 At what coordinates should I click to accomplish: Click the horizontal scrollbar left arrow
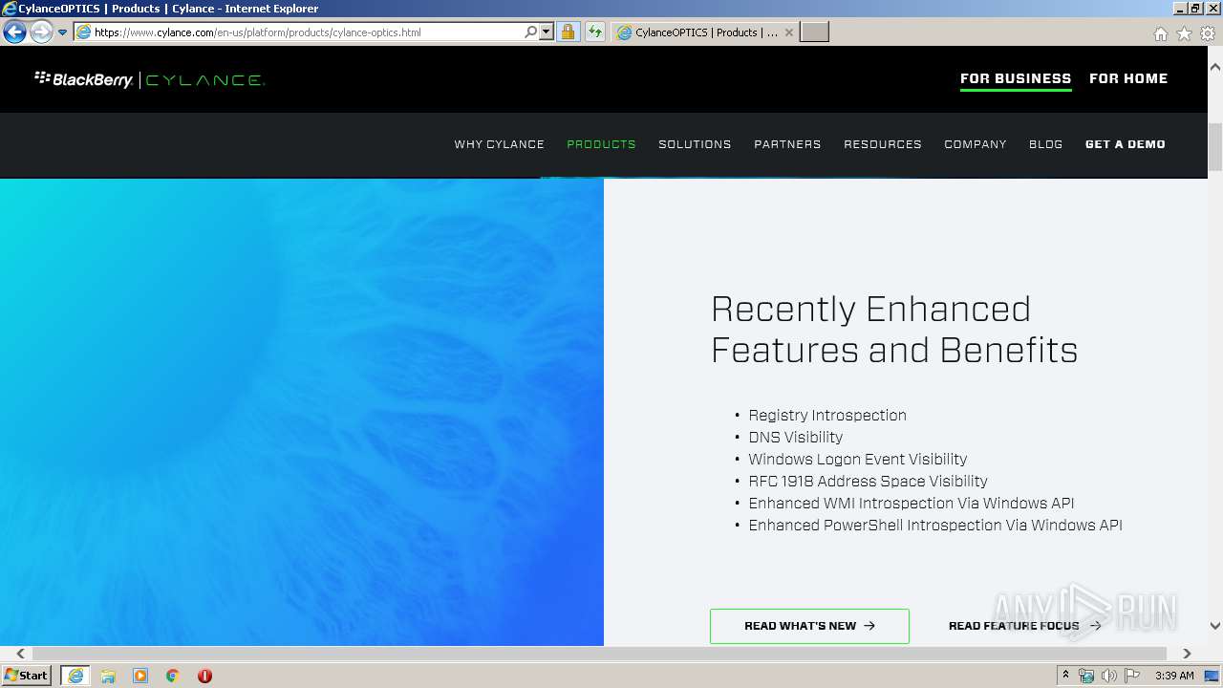[20, 654]
